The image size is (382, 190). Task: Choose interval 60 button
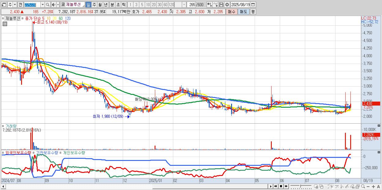tap(165, 5)
